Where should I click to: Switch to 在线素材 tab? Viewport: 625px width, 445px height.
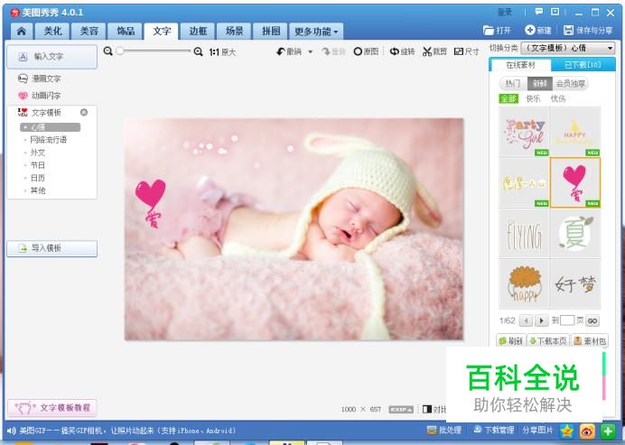(x=520, y=65)
